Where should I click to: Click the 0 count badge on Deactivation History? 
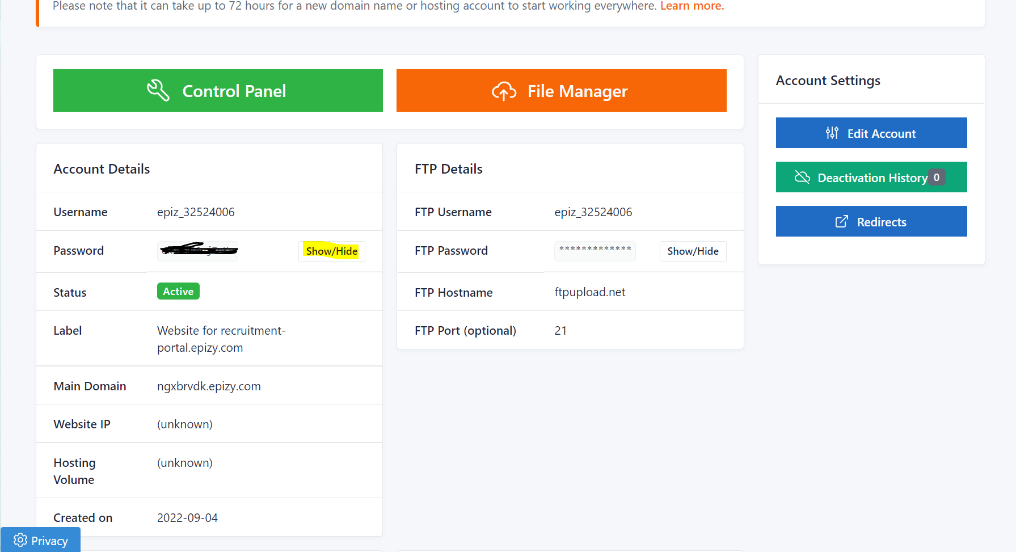(x=937, y=177)
